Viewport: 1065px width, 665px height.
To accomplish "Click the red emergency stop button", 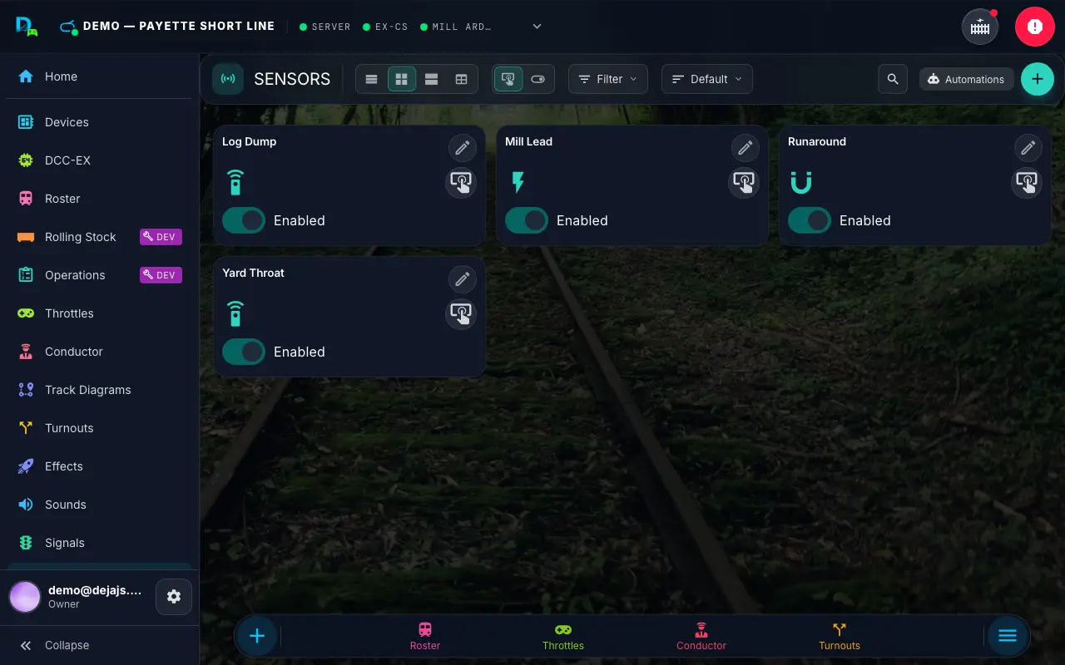I will point(1034,27).
